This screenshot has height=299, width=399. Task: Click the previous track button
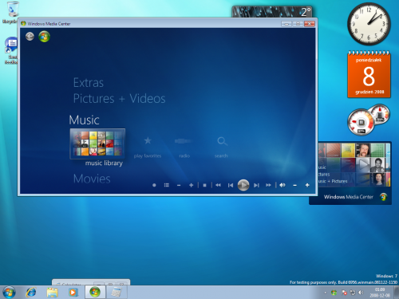(231, 185)
